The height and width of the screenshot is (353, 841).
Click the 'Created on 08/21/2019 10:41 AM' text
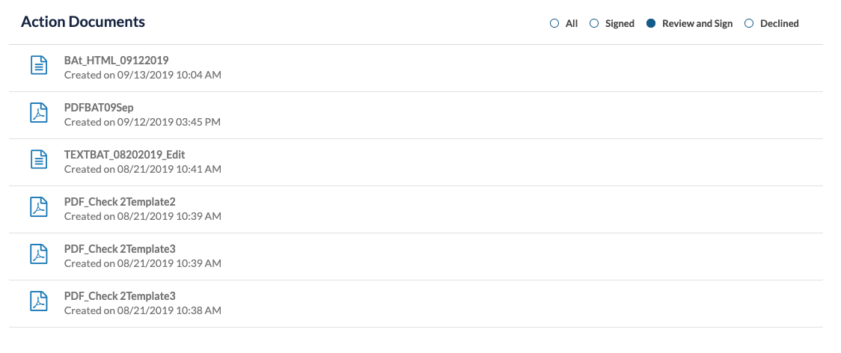[x=143, y=170]
